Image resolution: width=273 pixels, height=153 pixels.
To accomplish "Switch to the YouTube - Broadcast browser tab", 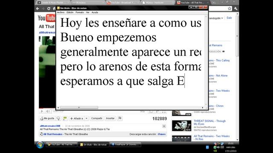I will click(x=123, y=3).
